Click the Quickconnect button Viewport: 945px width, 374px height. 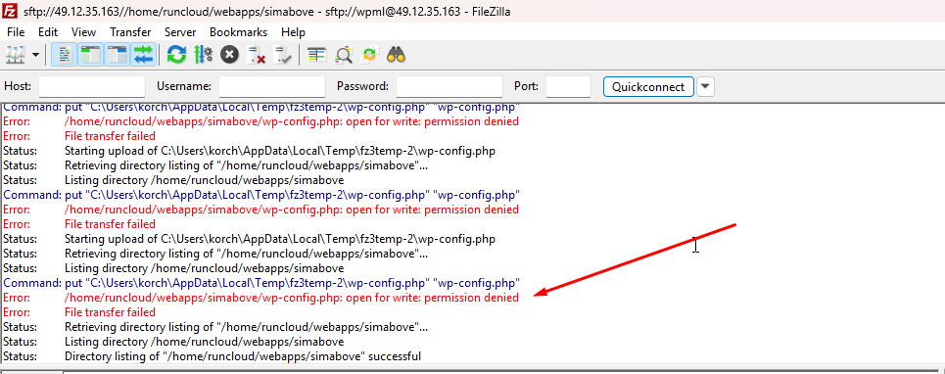pos(648,87)
